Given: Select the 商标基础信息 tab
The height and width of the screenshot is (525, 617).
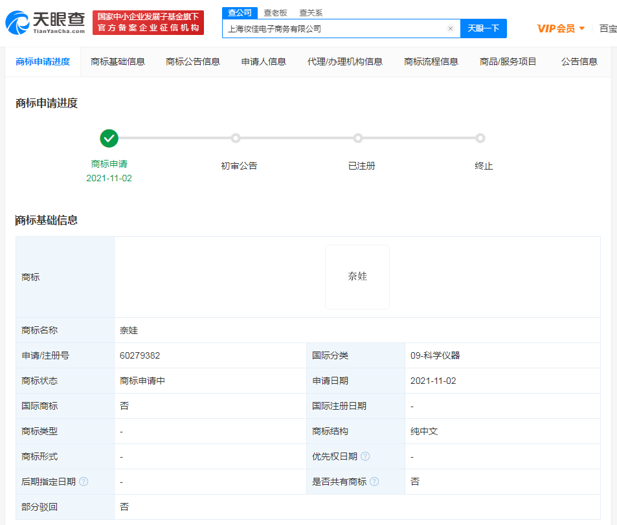Looking at the screenshot, I should [118, 61].
